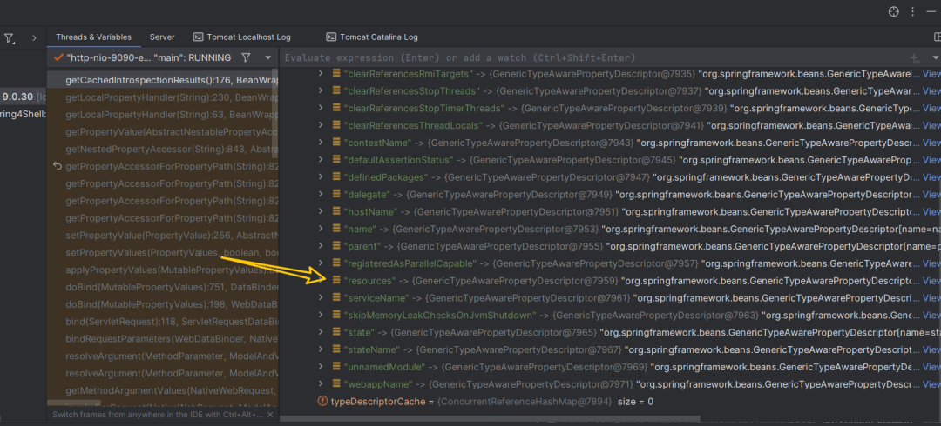
Task: Select the typeDescriptorCache variable row
Action: click(610, 401)
